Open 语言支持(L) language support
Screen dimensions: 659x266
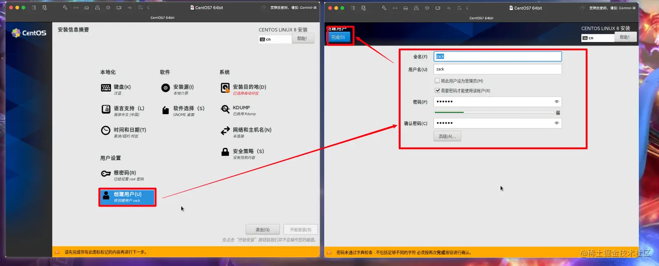[x=123, y=111]
